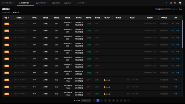Open 系统设置 dropdown menu
Image resolution: width=185 pixels, height=104 pixels.
click(81, 3)
